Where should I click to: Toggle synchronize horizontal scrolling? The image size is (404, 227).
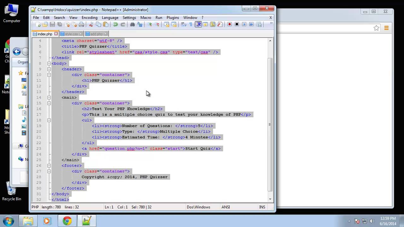click(174, 24)
